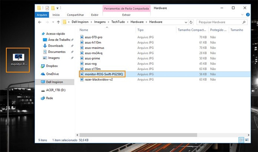Open the ACER_1TB (D:) drive

56,90
